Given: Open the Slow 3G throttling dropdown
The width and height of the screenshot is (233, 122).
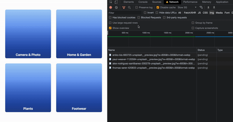Looking at the screenshot, I should pos(187,8).
